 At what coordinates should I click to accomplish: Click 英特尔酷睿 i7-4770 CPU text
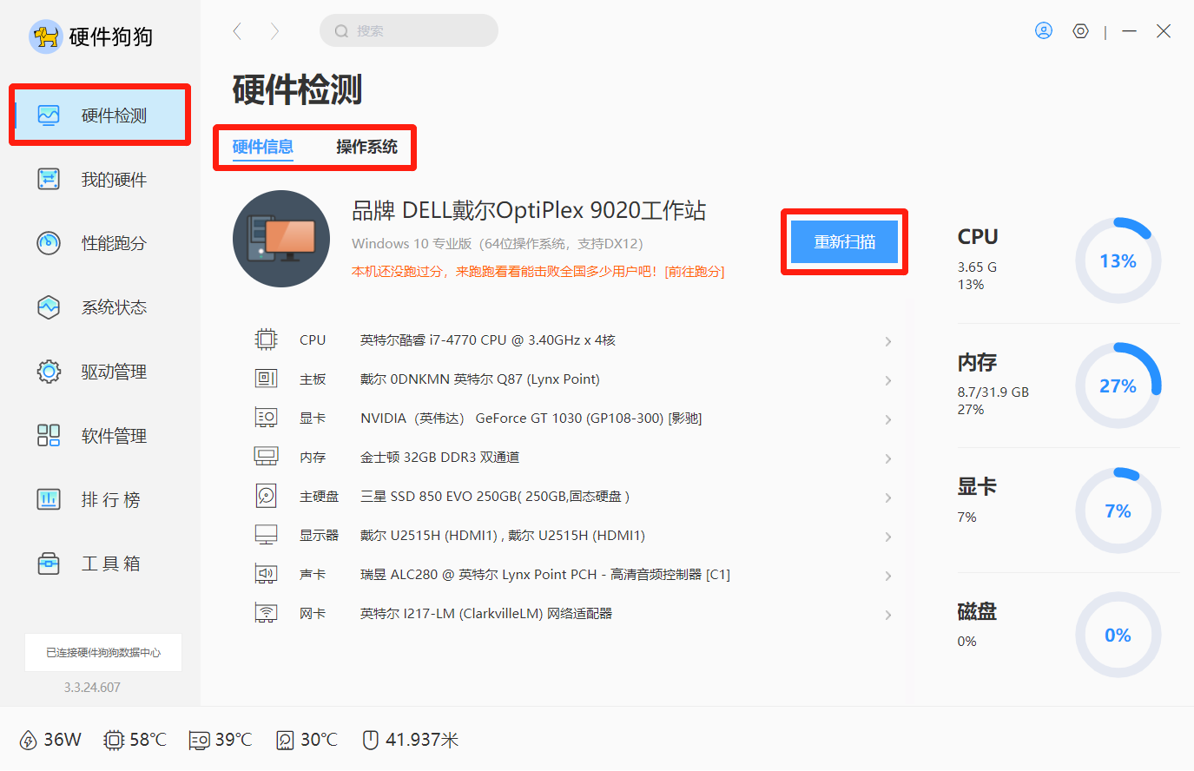pos(488,339)
